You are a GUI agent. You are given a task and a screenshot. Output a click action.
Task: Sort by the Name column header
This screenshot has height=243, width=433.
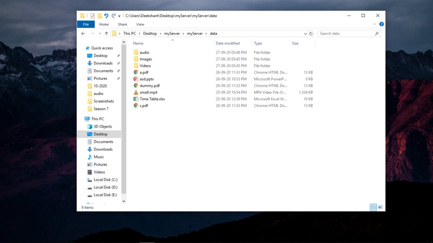pos(138,43)
